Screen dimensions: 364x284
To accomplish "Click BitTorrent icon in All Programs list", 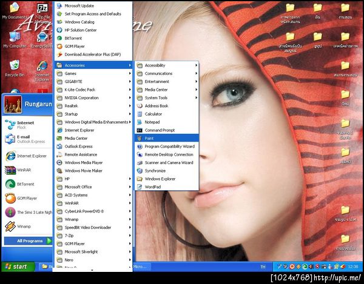I will 59,38.
